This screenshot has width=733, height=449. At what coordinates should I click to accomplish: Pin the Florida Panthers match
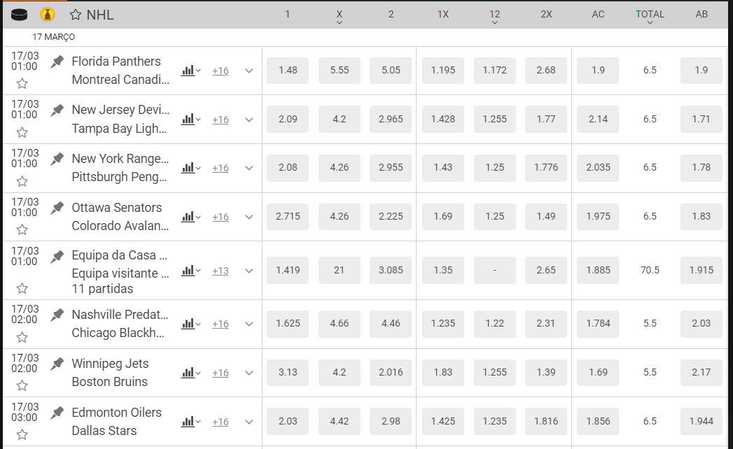57,62
